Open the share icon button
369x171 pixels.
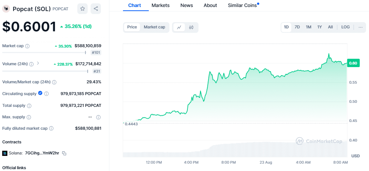tap(96, 9)
